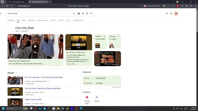Open the Cha Cha Slide Original Live video card
This screenshot has width=198, height=111.
[79, 50]
